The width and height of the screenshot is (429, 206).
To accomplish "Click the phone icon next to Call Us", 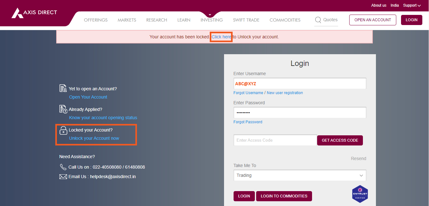I will [63, 167].
